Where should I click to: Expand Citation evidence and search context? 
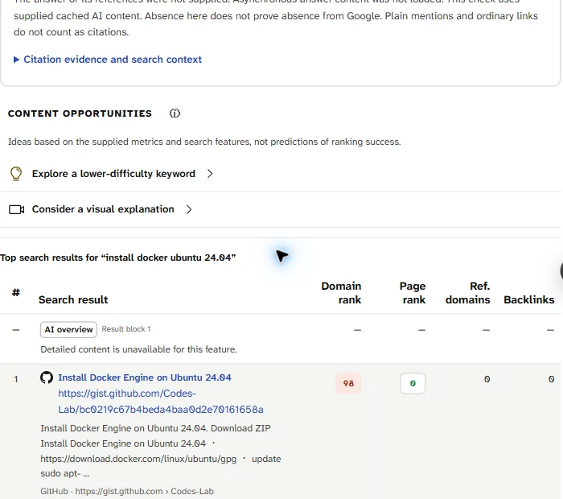pyautogui.click(x=107, y=60)
